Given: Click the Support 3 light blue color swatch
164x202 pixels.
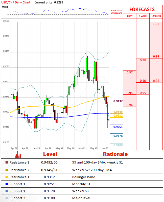Looking at the screenshot, I should click(x=7, y=198).
